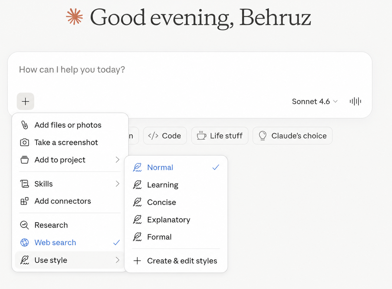The image size is (392, 289).
Task: Select the Normal style option
Action: (176, 167)
